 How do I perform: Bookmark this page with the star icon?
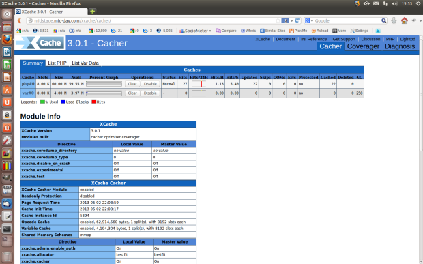coord(278,20)
